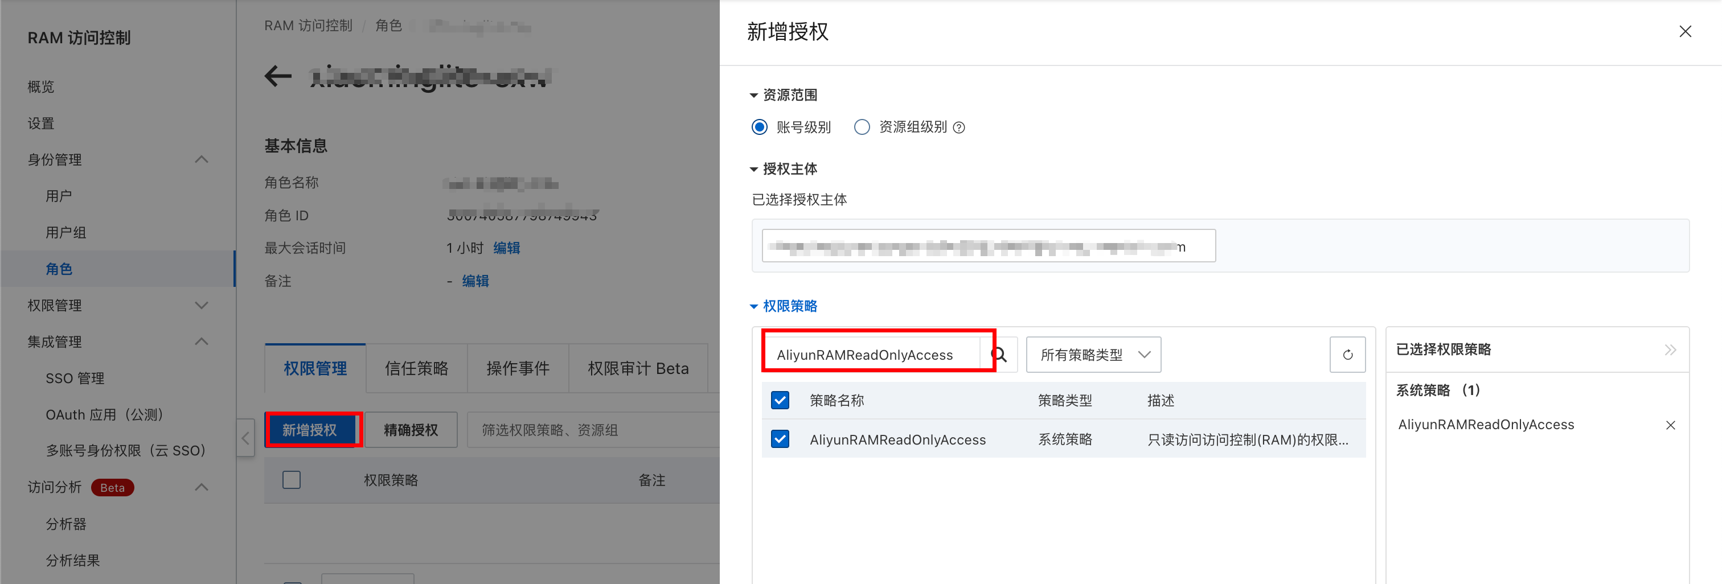Switch to the 操作事件 tab

point(518,368)
